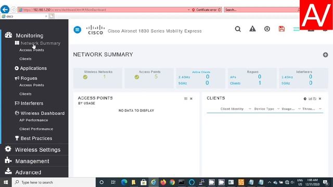Screen dimensions: 333x187
Task: Click the Wireless Networks summary tile
Action: [98, 78]
